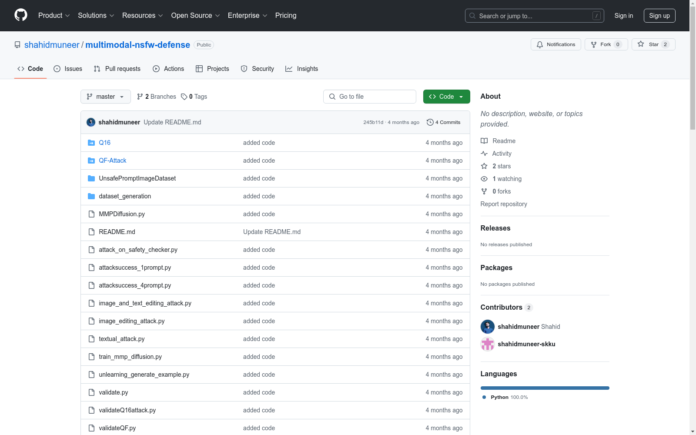Click the Python language bar
Viewport: 696px width, 435px height.
[x=545, y=388]
